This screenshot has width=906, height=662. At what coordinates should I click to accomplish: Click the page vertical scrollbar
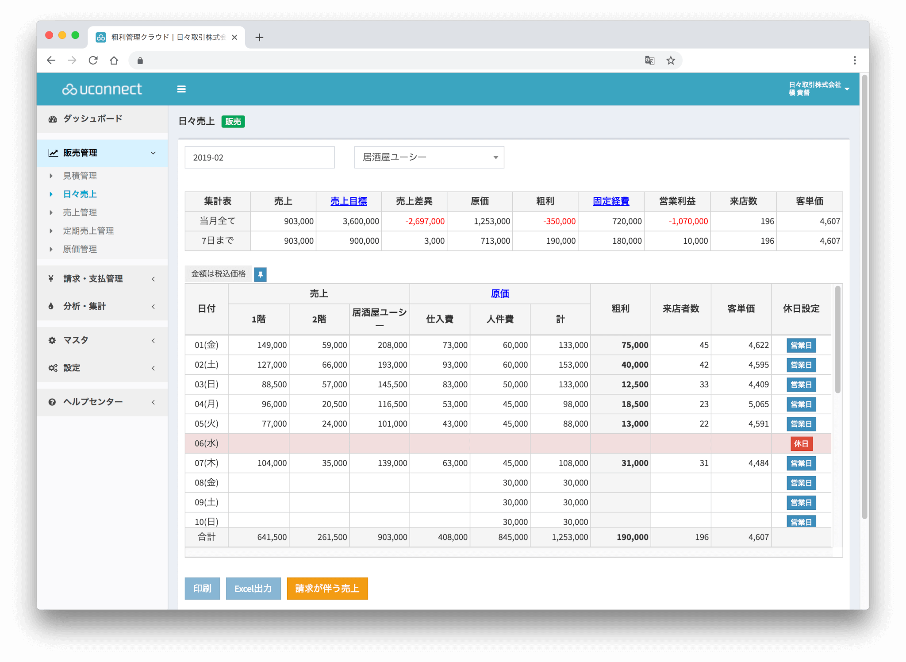tap(864, 296)
